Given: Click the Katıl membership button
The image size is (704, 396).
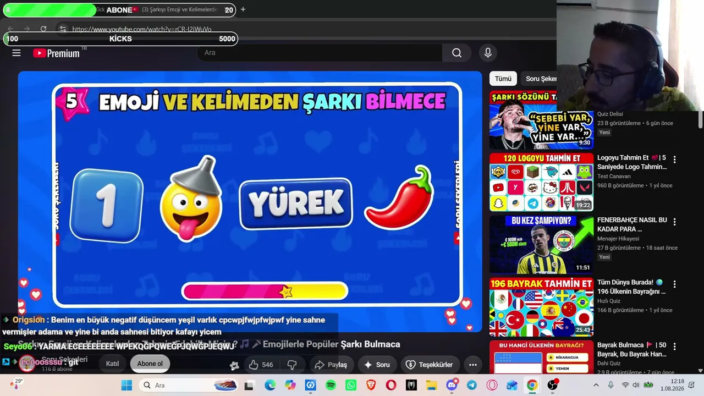Looking at the screenshot, I should click(112, 364).
